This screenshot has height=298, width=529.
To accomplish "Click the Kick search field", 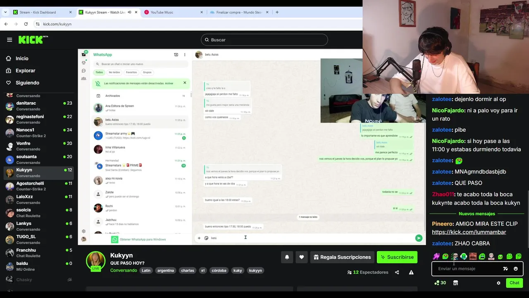I will tap(264, 40).
